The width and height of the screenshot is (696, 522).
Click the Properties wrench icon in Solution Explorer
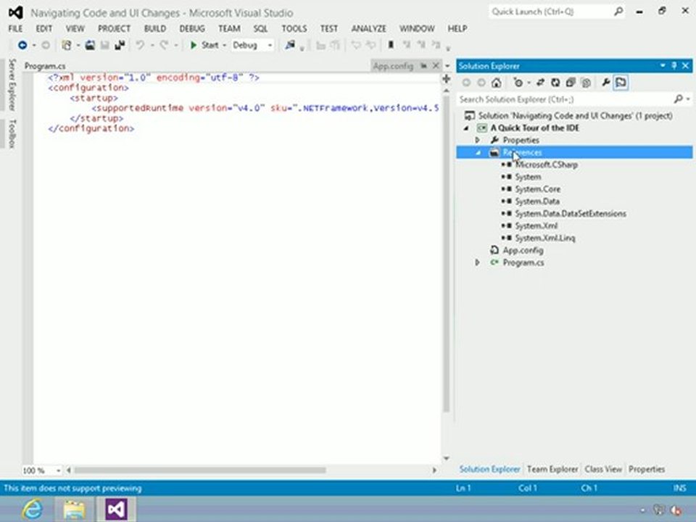click(605, 83)
